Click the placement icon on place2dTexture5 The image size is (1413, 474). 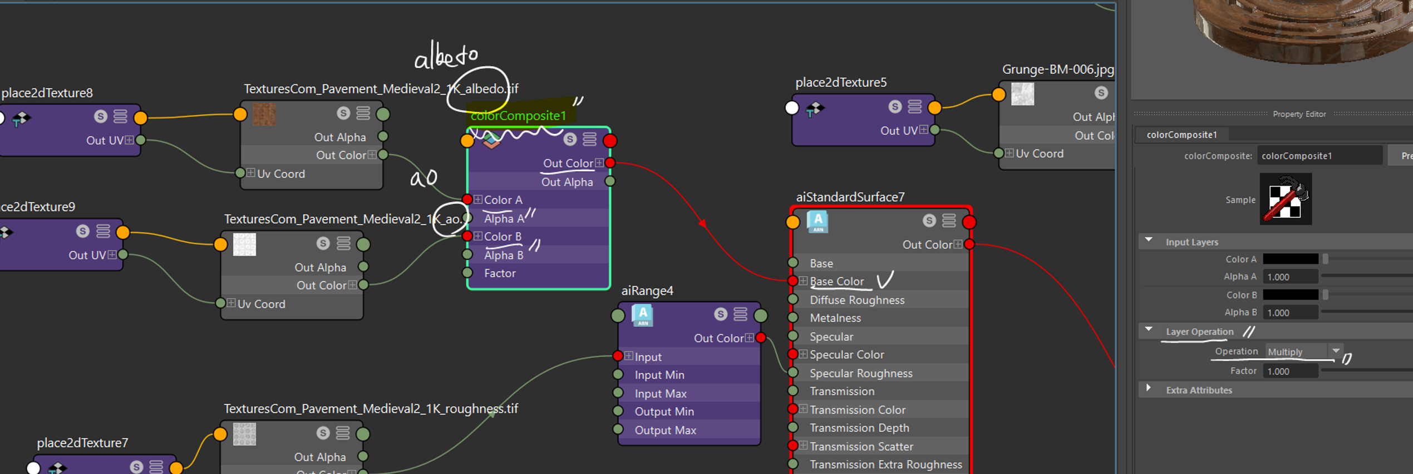[814, 109]
